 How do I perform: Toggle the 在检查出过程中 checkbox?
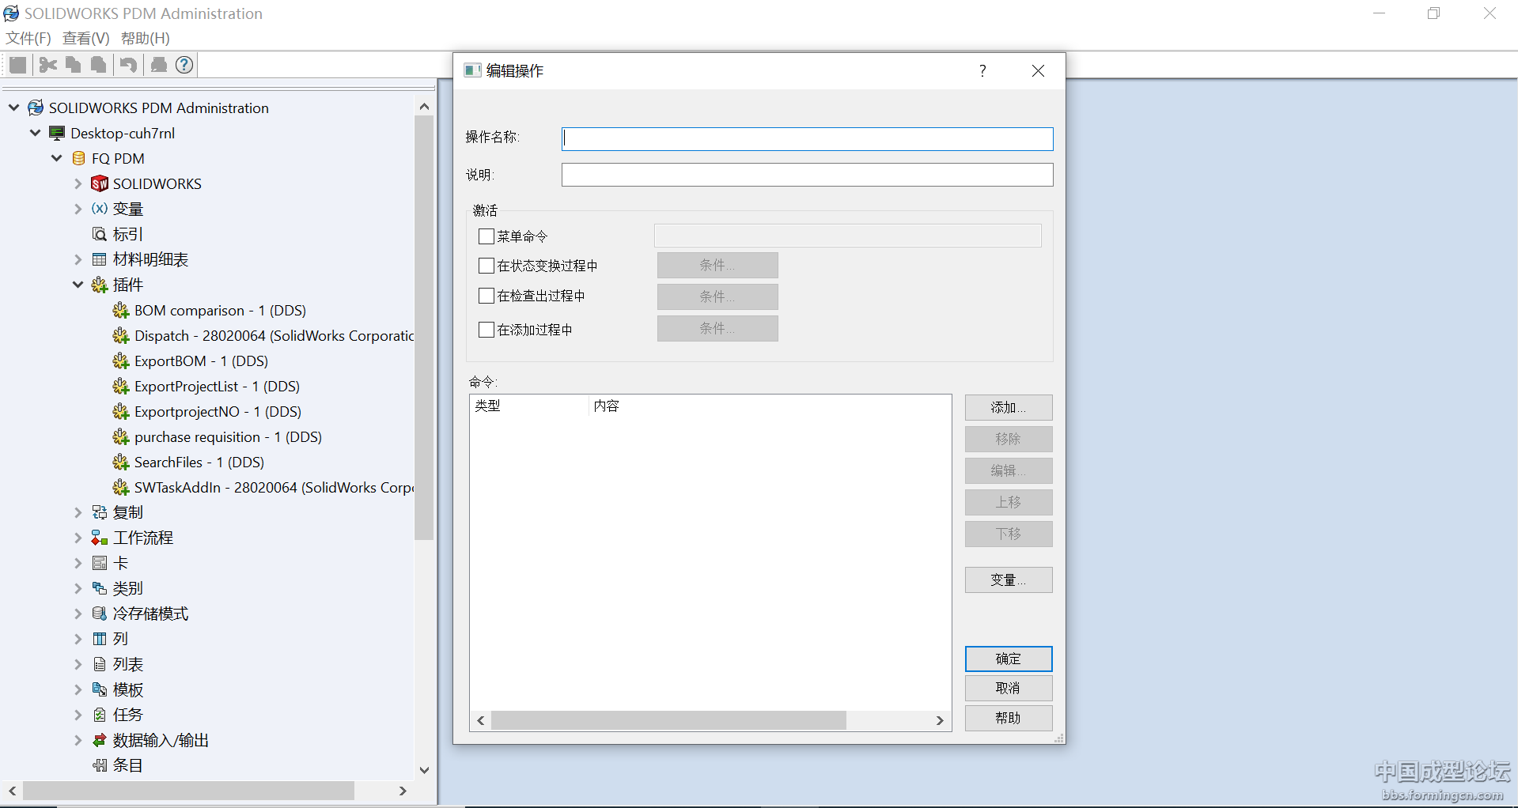click(x=486, y=296)
